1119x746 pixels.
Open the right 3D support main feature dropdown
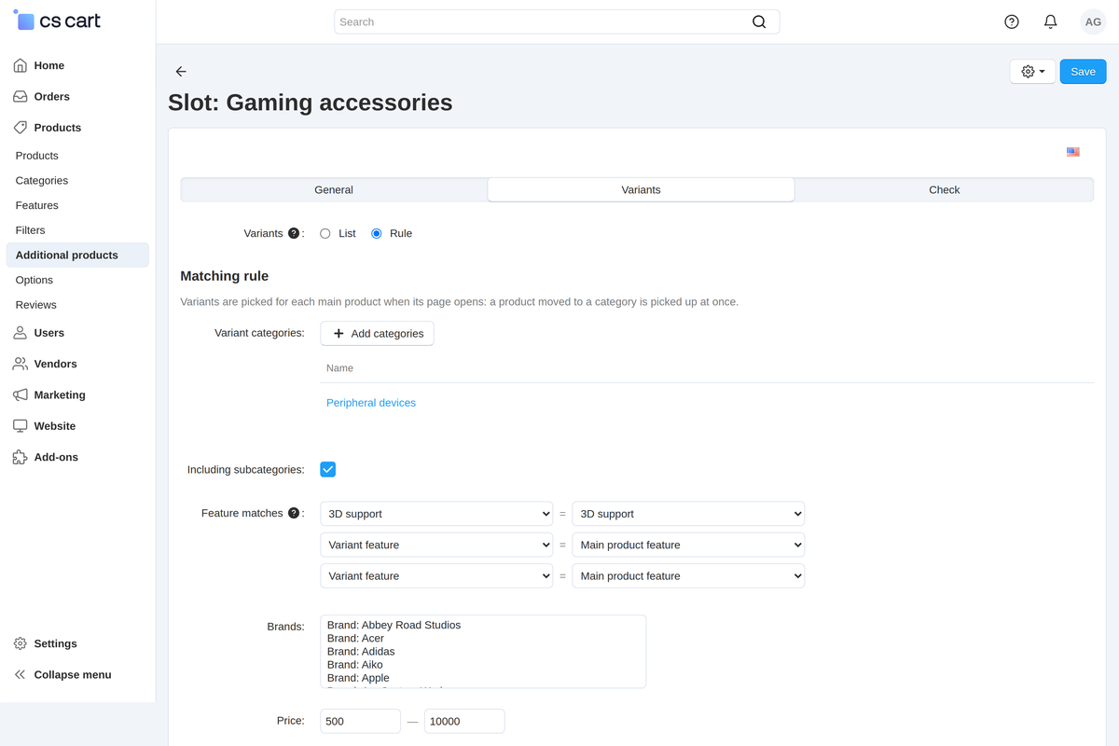pyautogui.click(x=688, y=514)
